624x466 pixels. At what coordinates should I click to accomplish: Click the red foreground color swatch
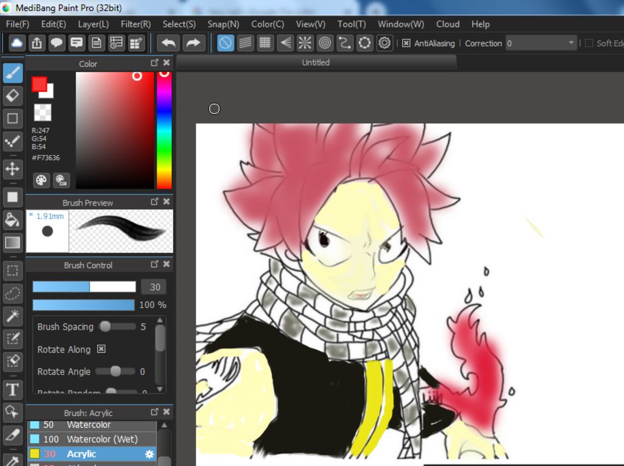coord(39,84)
